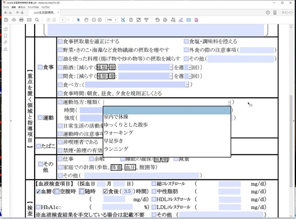The image size is (296, 219).
Task: Open the search magnifier icon
Action: (x=37, y=20)
